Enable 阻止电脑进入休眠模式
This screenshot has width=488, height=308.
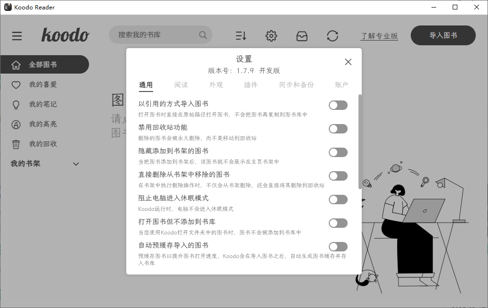click(338, 199)
